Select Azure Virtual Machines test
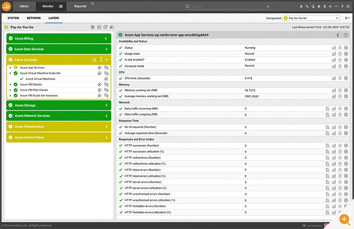Viewport: 354px width, 229px height. (41, 79)
